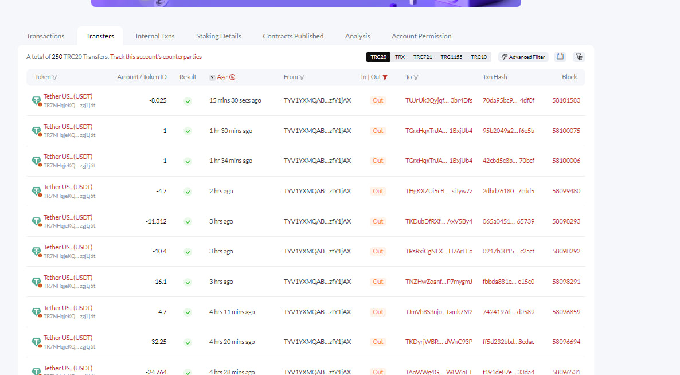Select the Transfers tab
Screen dimensions: 680x375
[100, 36]
